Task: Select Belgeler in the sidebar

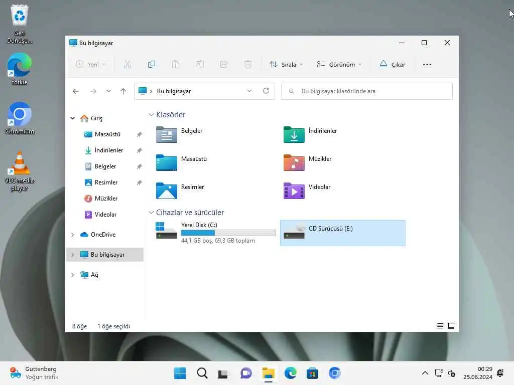Action: 105,166
